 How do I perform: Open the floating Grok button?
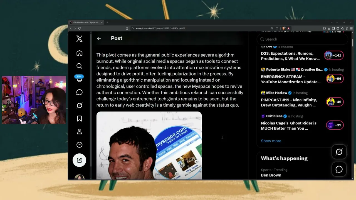tap(339, 152)
